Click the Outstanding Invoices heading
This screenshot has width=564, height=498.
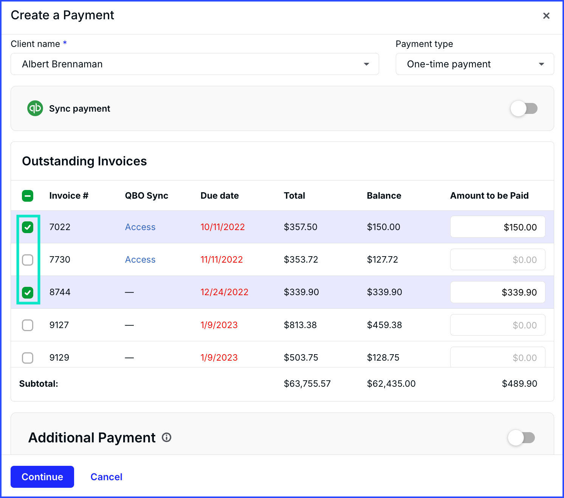coord(85,161)
